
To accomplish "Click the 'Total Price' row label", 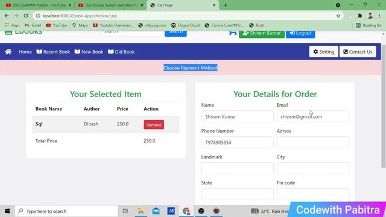I will pos(46,141).
